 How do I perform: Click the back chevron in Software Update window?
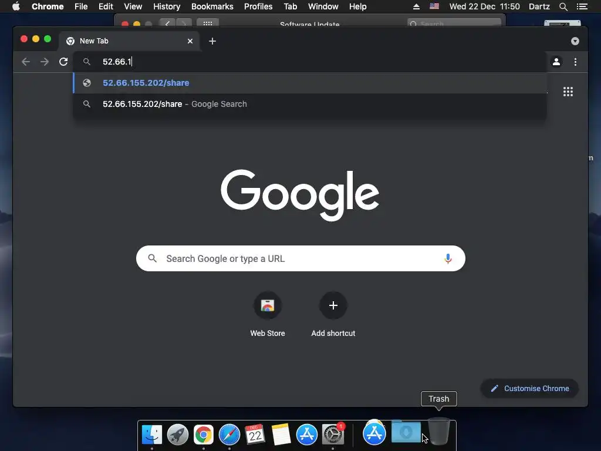pos(167,23)
